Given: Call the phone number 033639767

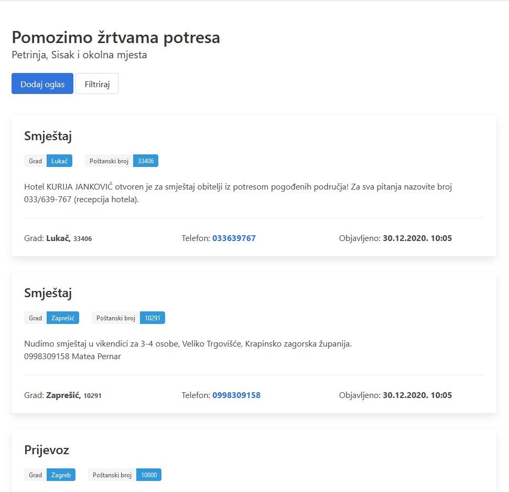Looking at the screenshot, I should [x=234, y=238].
